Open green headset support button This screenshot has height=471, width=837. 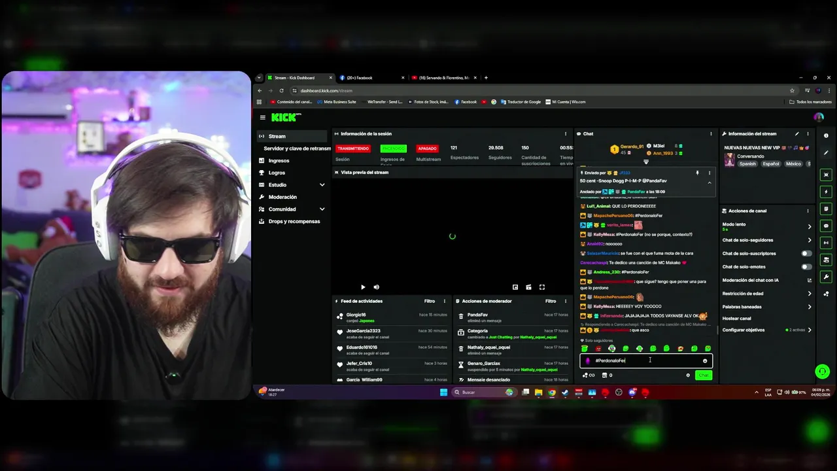tap(823, 372)
